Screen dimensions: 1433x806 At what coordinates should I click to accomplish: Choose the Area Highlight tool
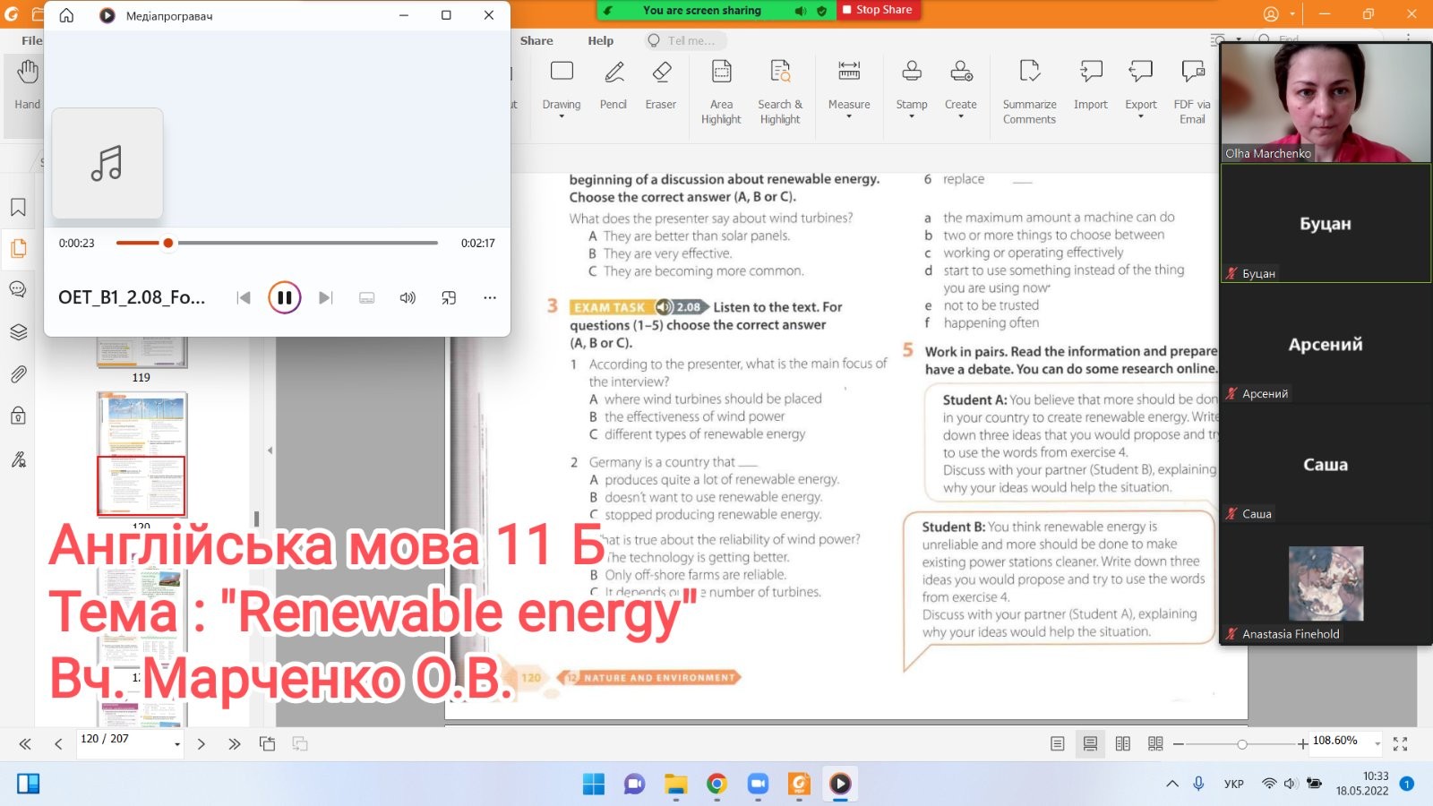coord(721,90)
